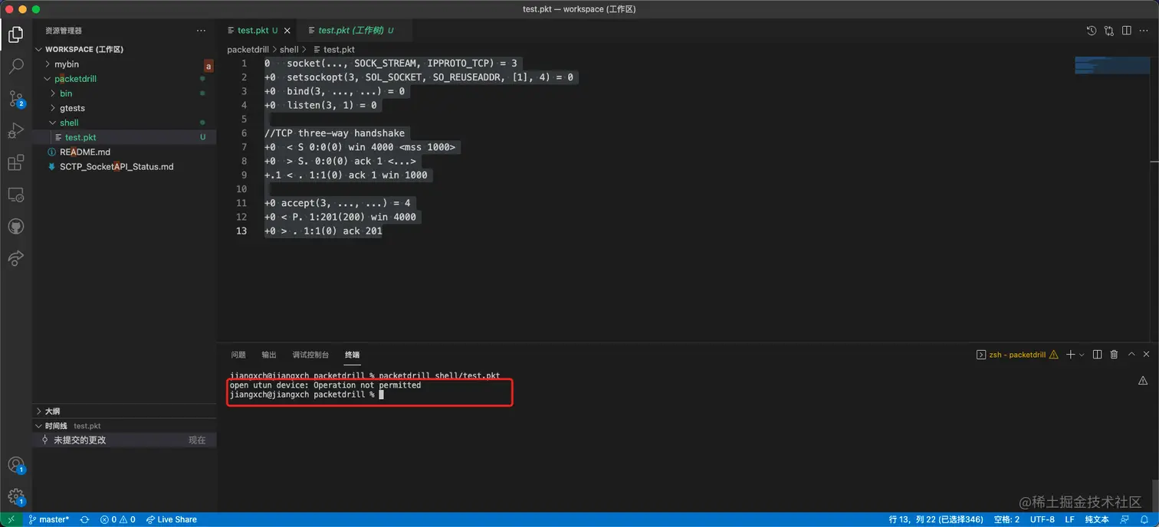This screenshot has height=527, width=1159.
Task: Open the Explorer view in activity bar
Action: click(x=15, y=34)
